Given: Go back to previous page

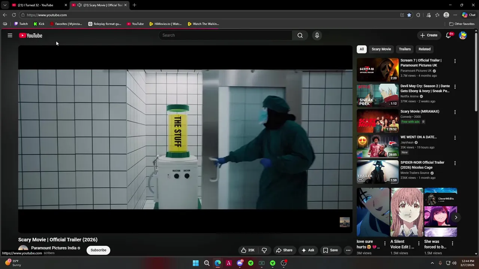Looking at the screenshot, I should (x=4, y=15).
